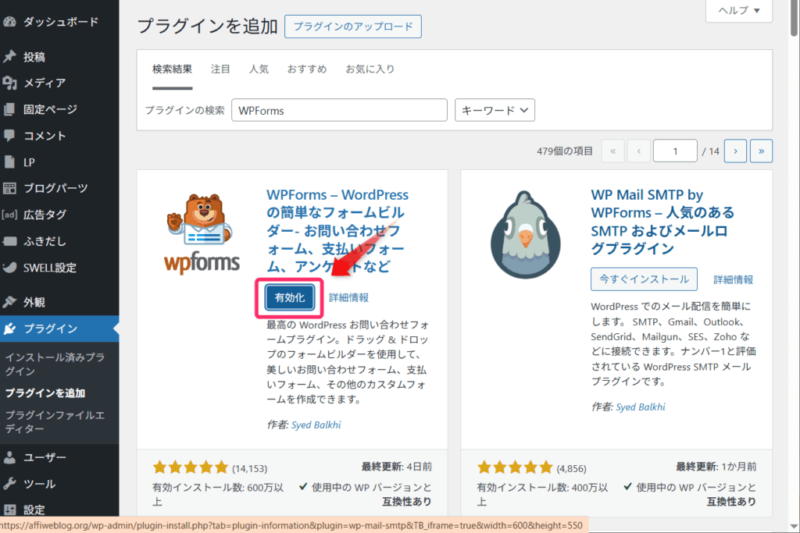Open ダッシュボード menu item
The height and width of the screenshot is (533, 800).
pos(59,22)
